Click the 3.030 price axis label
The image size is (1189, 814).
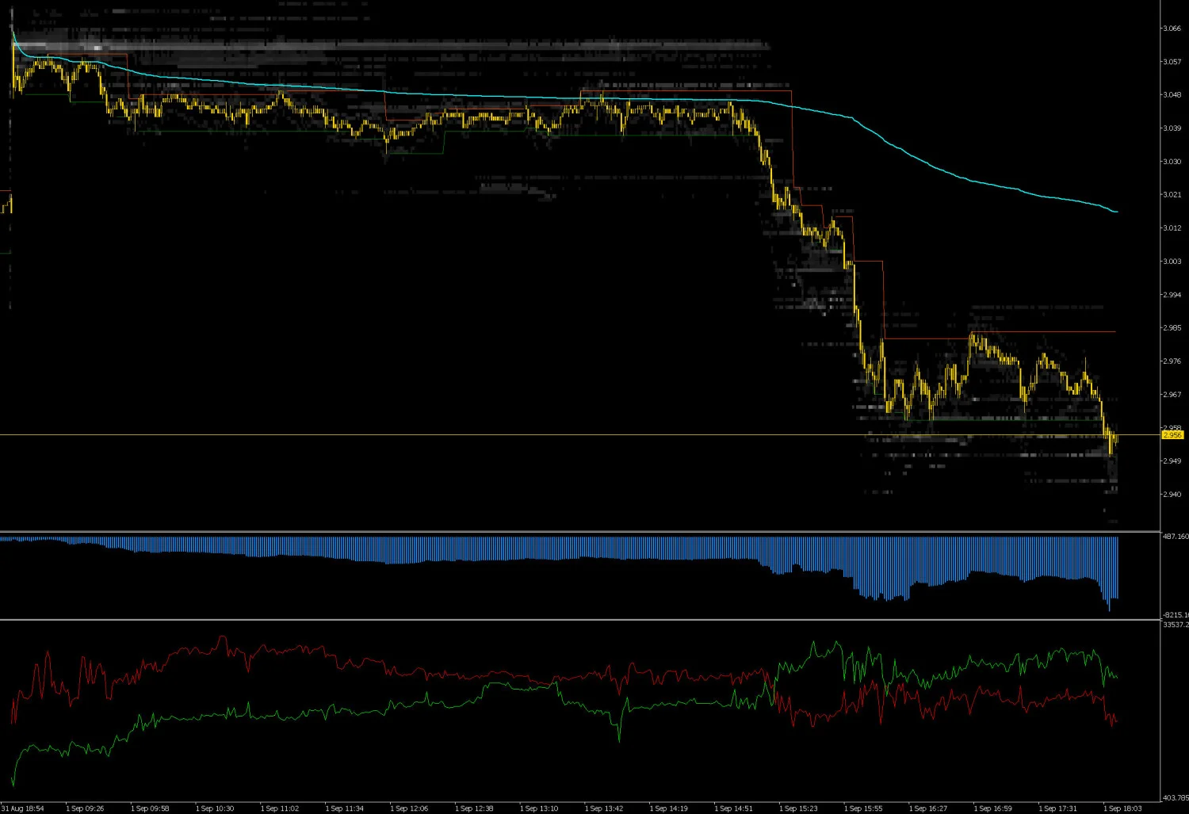(x=1172, y=162)
